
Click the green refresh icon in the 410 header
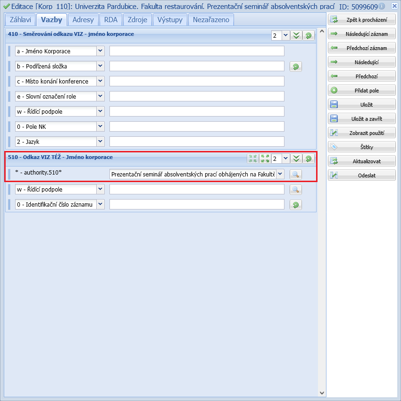(309, 36)
